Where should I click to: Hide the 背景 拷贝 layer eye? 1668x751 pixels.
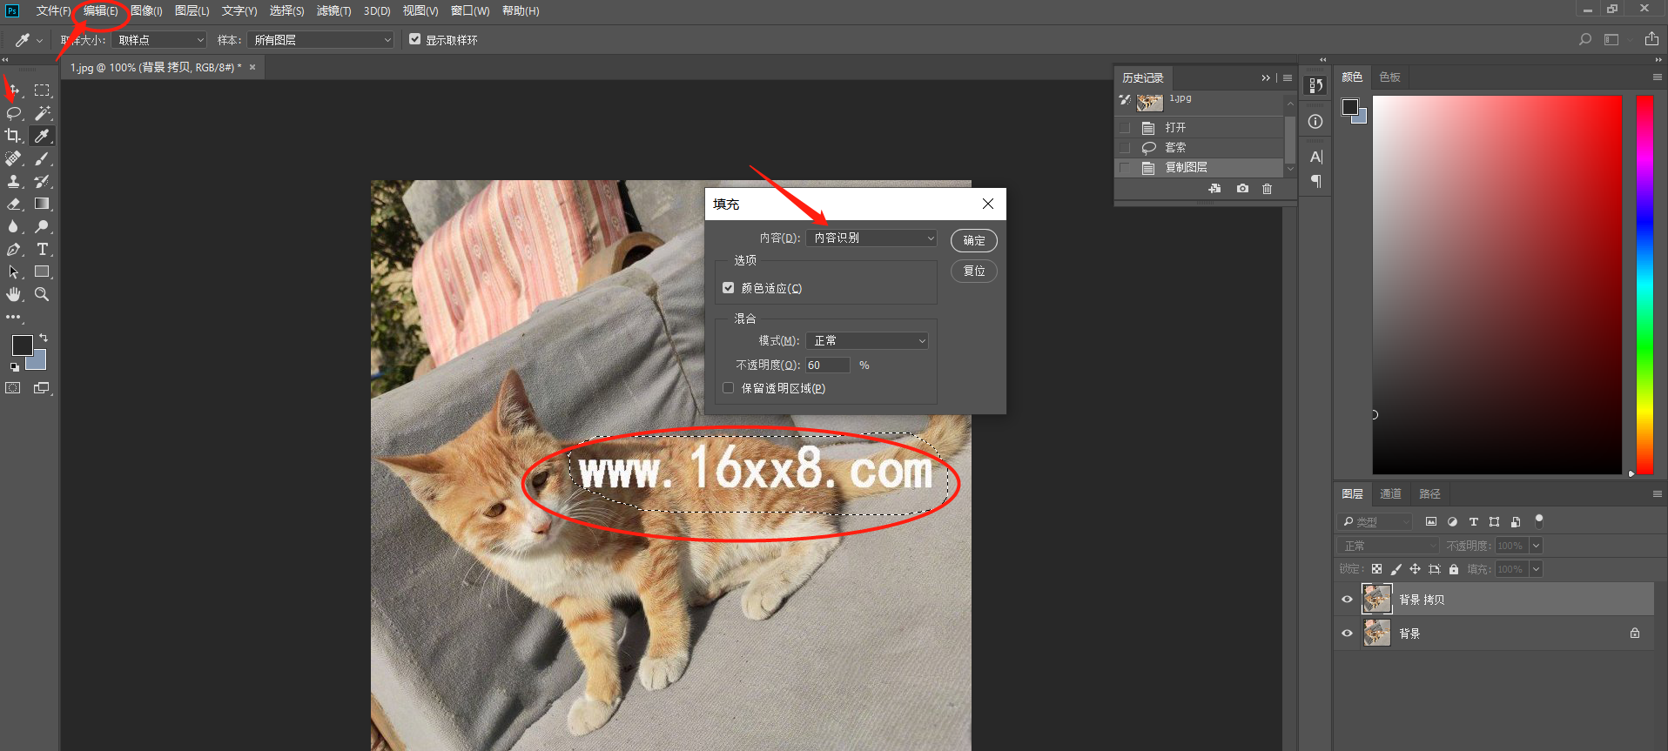(1347, 600)
